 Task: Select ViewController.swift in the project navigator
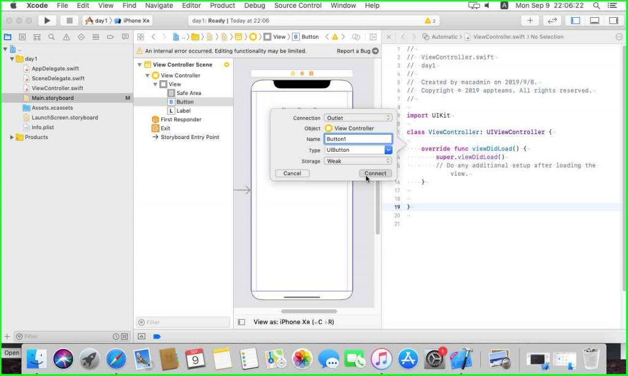[x=57, y=88]
